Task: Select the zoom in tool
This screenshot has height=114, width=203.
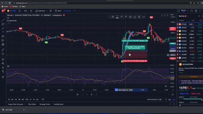Action: click(3, 54)
